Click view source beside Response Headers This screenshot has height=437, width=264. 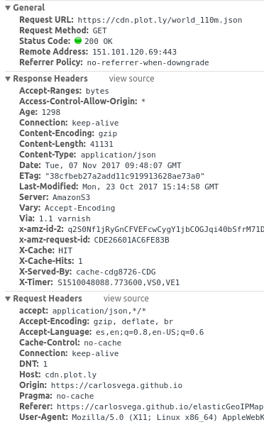coord(131,79)
